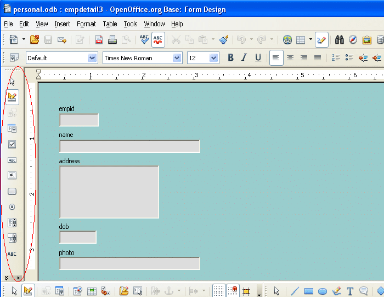
Task: Toggle Design Mode in Form Controls toolbar
Action: tap(12, 97)
